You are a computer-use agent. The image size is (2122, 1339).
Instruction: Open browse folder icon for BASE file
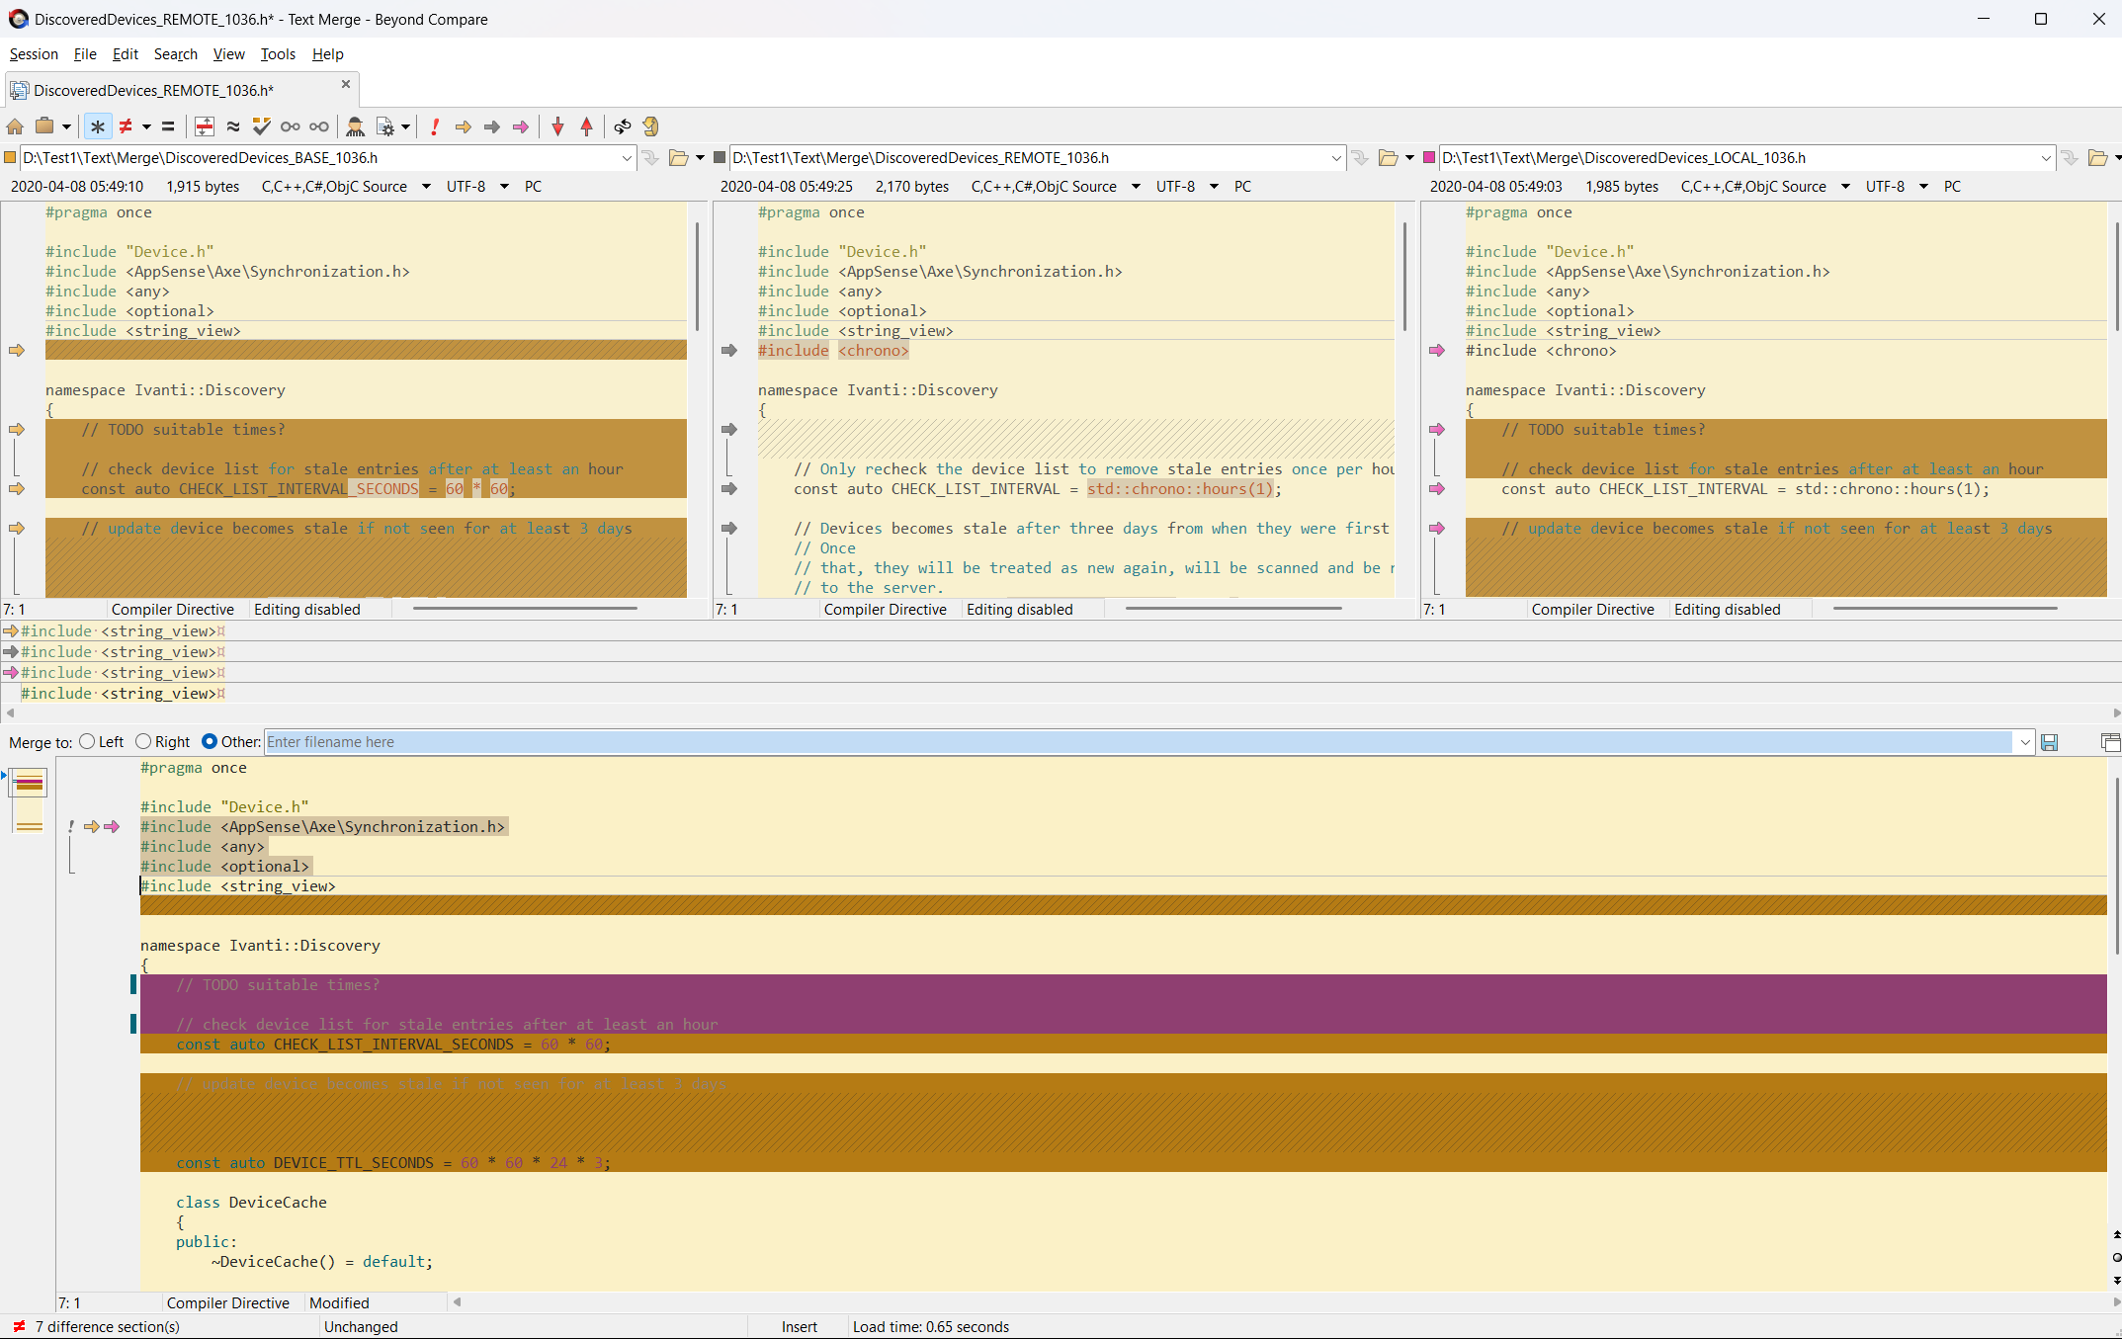[679, 158]
